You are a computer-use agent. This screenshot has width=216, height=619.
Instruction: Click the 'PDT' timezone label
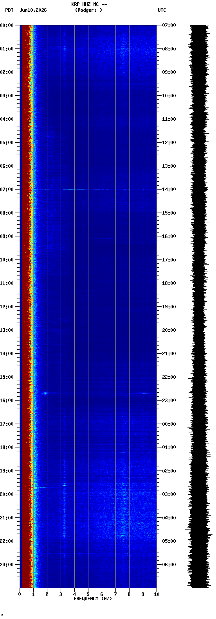[x=9, y=10]
